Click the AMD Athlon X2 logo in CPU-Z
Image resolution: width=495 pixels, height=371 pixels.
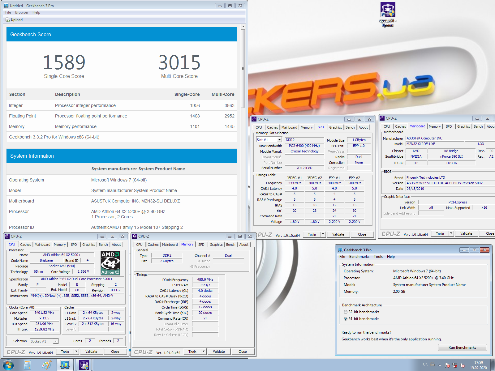pyautogui.click(x=110, y=263)
